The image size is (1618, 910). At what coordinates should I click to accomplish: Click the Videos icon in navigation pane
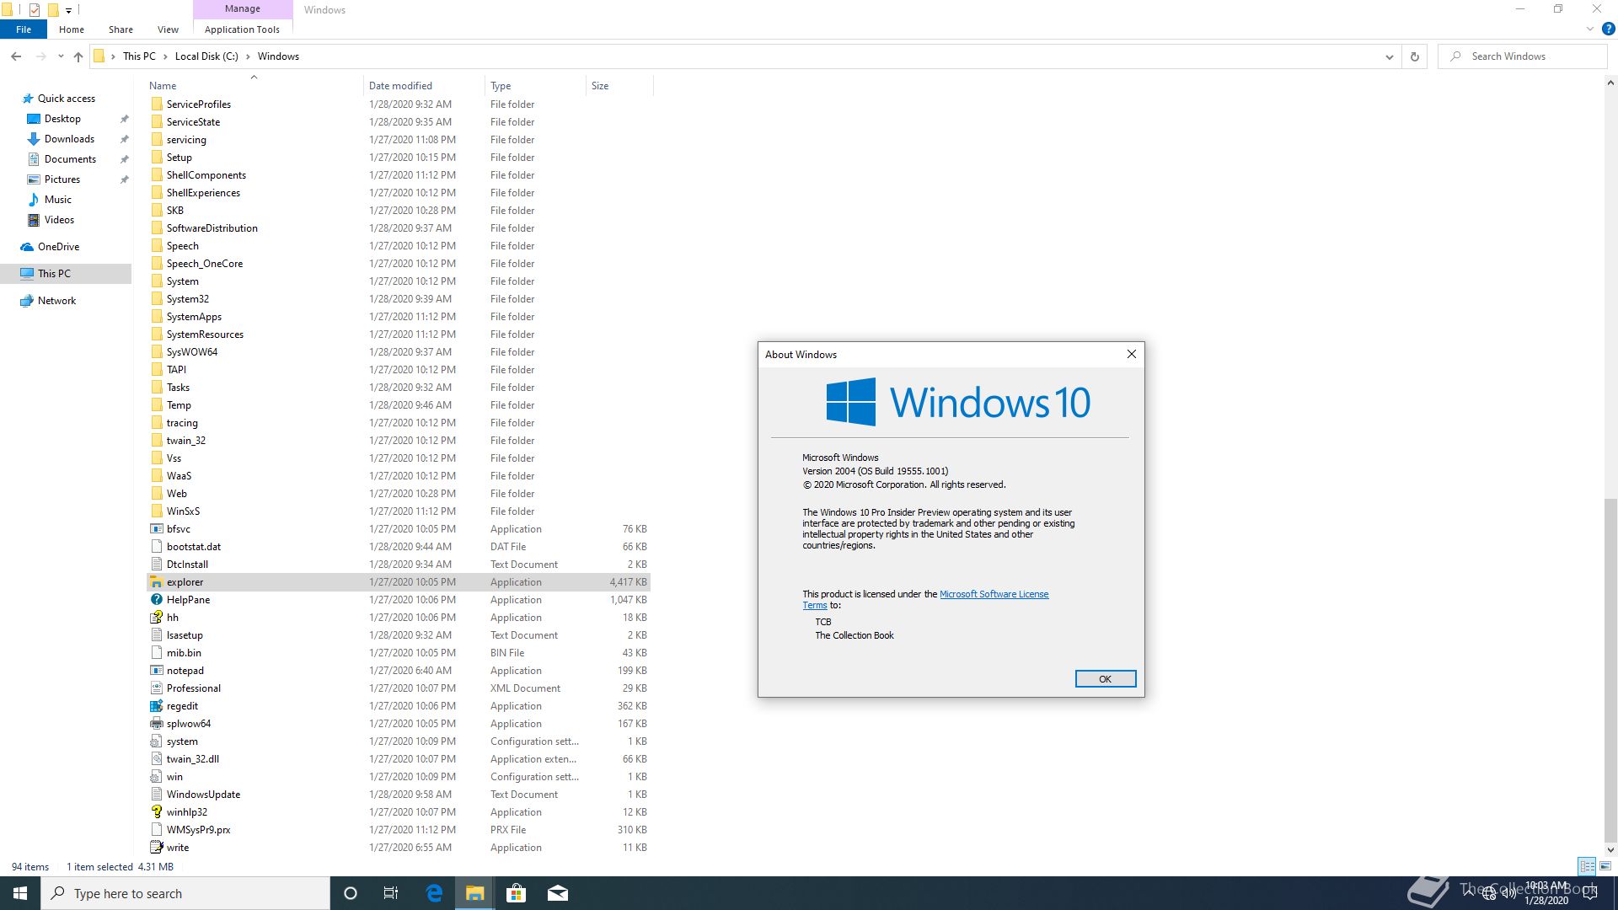pyautogui.click(x=34, y=220)
